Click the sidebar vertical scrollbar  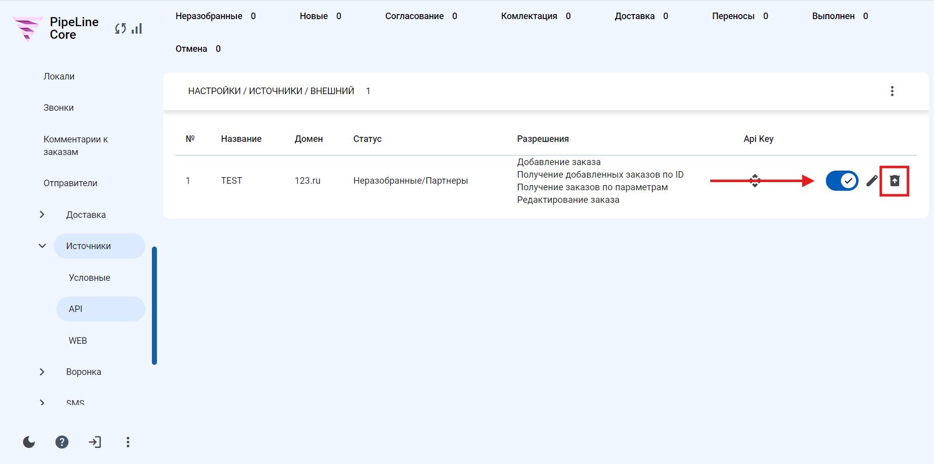point(154,305)
